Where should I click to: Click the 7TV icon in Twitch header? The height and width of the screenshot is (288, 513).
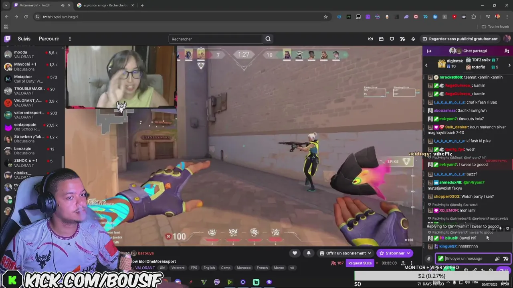(x=402, y=39)
